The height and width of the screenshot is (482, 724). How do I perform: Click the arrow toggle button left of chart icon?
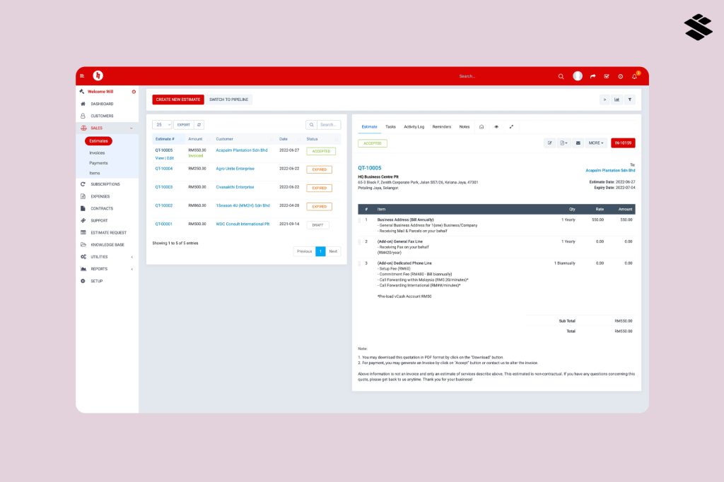605,100
